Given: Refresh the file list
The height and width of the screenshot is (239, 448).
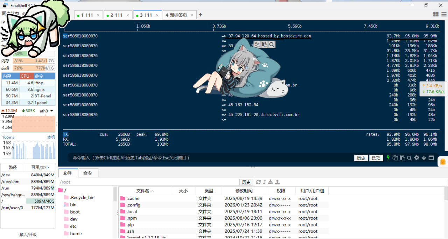Looking at the screenshot, I should coord(259,182).
